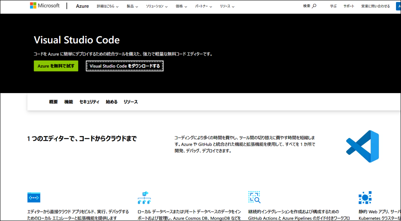Select the 機能 section tab

(x=68, y=102)
